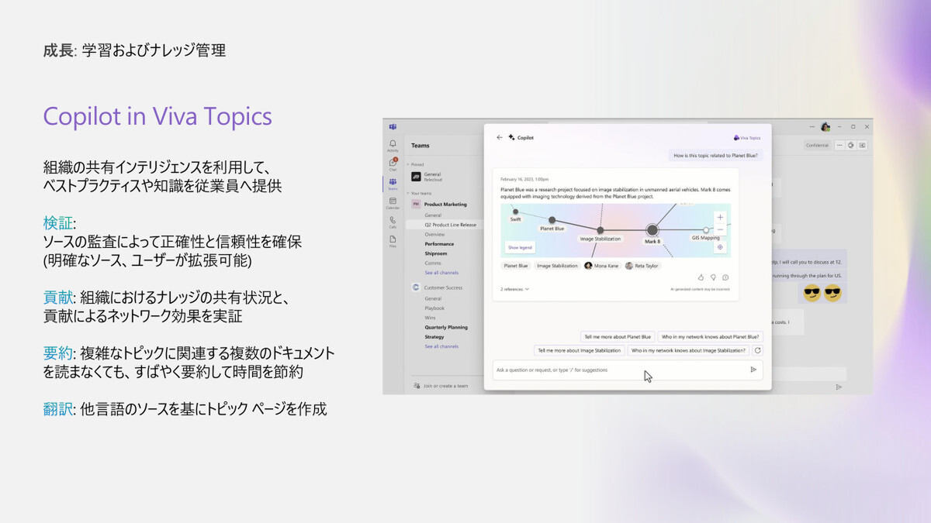Open the Comms channel
Image resolution: width=931 pixels, height=523 pixels.
(x=433, y=263)
